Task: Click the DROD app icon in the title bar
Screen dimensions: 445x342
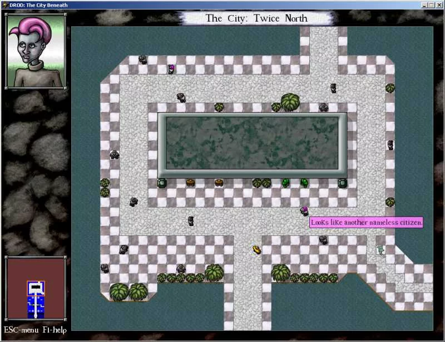Action: click(5, 5)
